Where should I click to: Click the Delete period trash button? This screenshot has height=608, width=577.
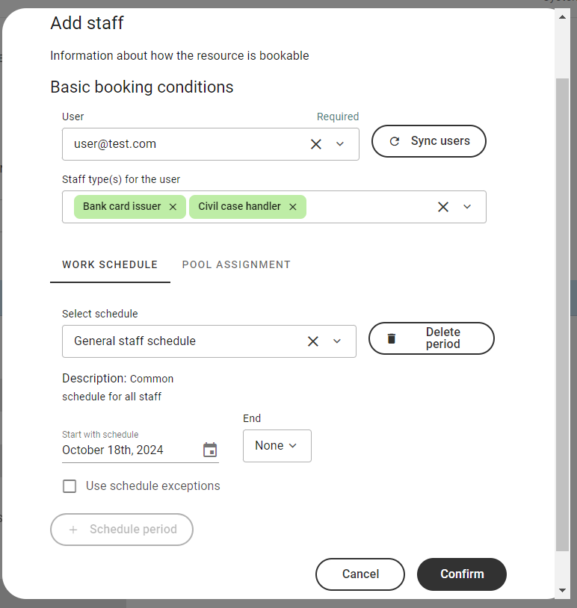pyautogui.click(x=431, y=338)
